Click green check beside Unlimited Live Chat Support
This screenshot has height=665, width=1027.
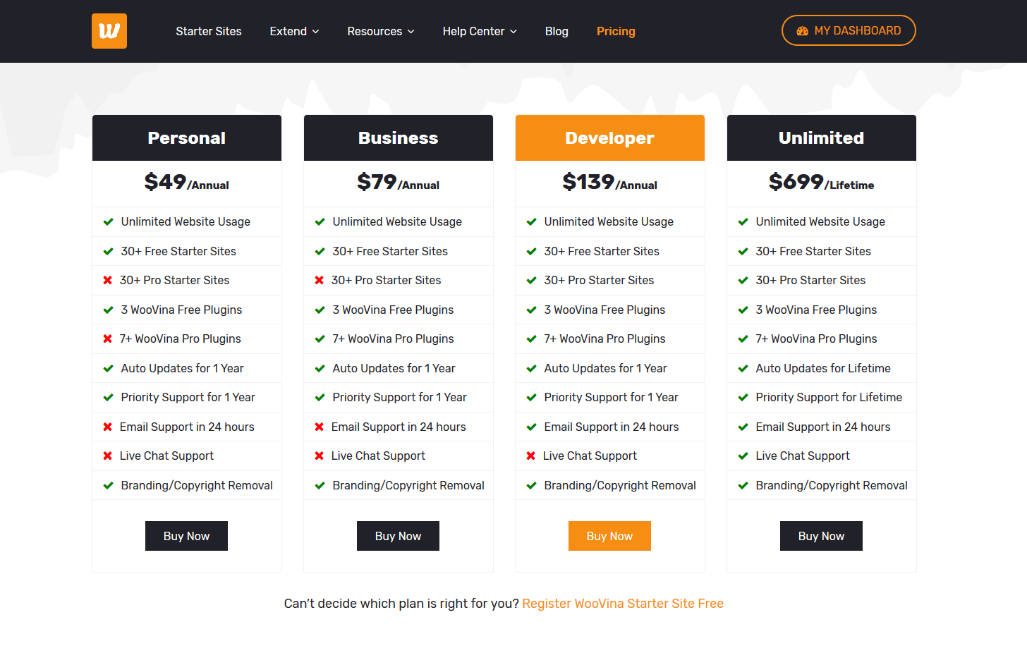pyautogui.click(x=743, y=456)
